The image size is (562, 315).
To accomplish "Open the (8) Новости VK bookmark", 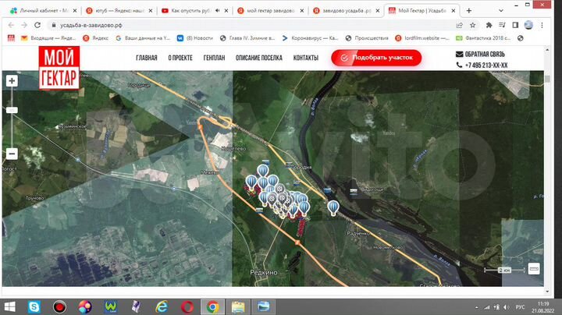I will click(195, 38).
